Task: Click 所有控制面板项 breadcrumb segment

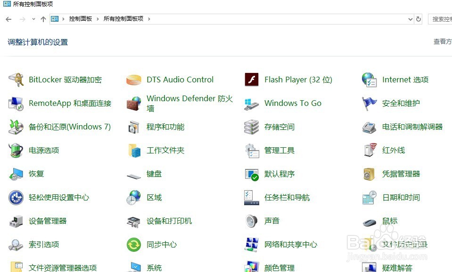Action: pyautogui.click(x=123, y=19)
